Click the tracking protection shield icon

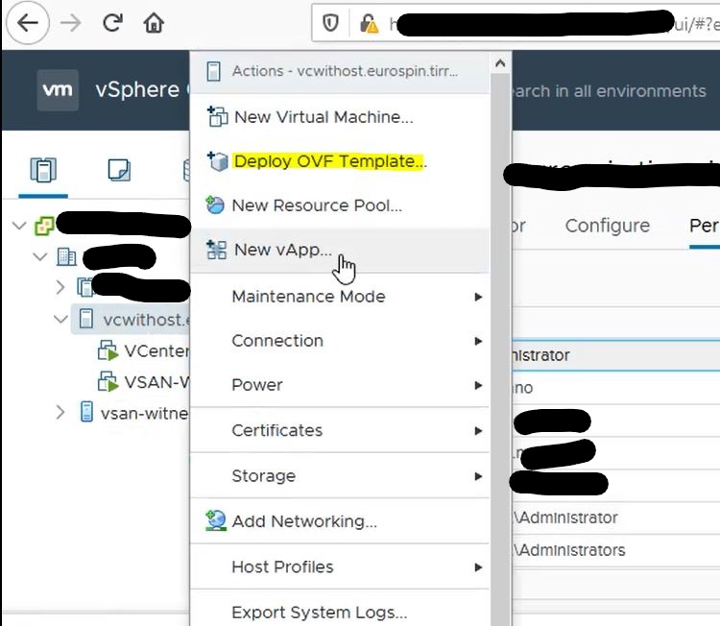[x=330, y=23]
